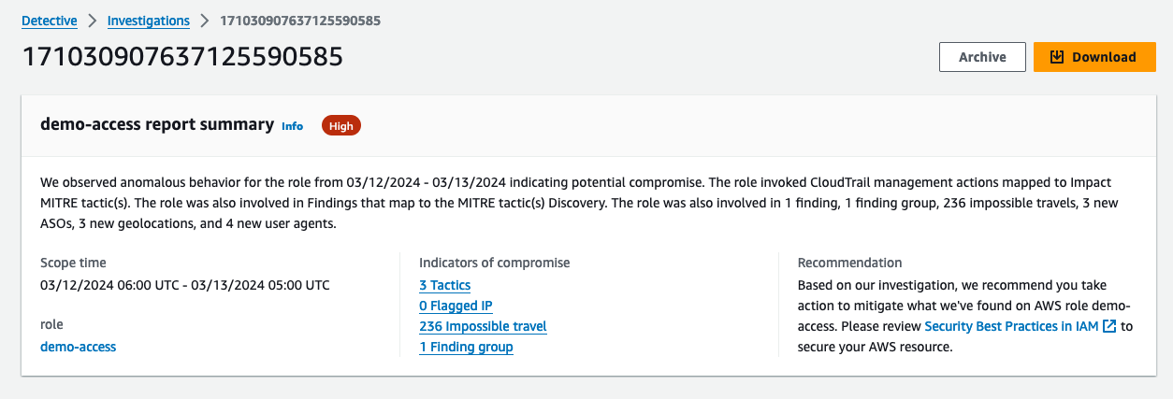Archive this investigation
Image resolution: width=1173 pixels, height=399 pixels.
(982, 57)
